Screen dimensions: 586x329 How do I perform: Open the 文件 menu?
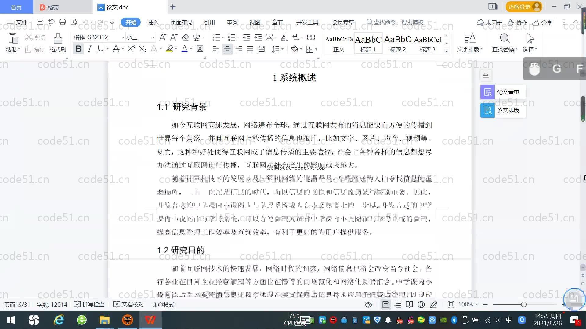[x=17, y=22]
